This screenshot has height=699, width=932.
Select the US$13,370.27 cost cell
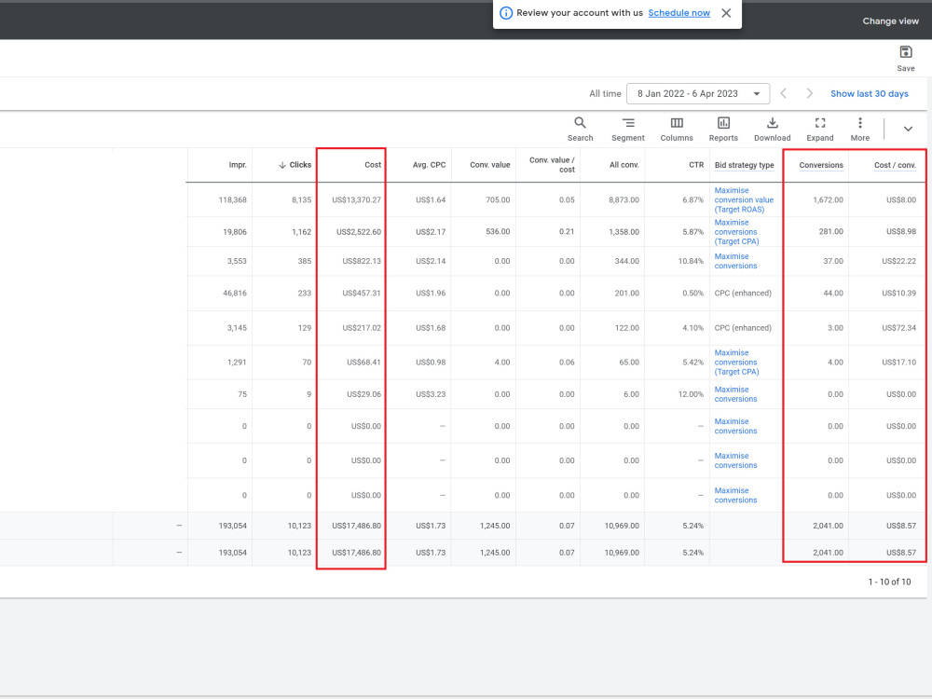pyautogui.click(x=356, y=199)
